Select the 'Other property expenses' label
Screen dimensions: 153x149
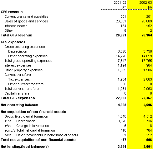click(x=23, y=70)
